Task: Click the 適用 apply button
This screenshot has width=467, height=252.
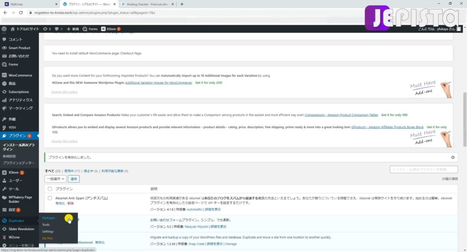Action: [73, 179]
